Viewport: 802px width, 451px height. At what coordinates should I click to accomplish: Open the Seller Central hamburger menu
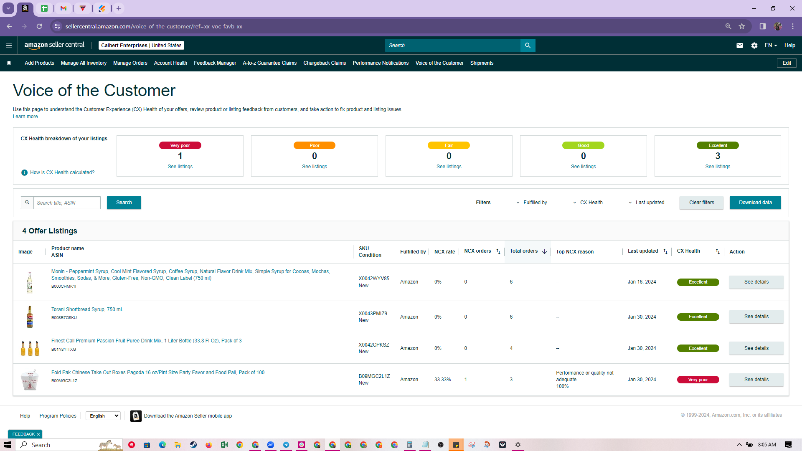click(x=9, y=46)
